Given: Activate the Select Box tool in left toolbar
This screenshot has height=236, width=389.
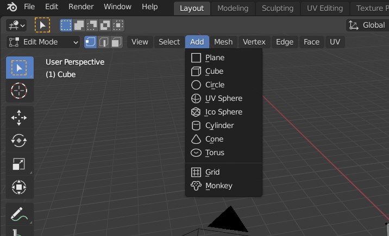Looking at the screenshot, I should coord(19,68).
